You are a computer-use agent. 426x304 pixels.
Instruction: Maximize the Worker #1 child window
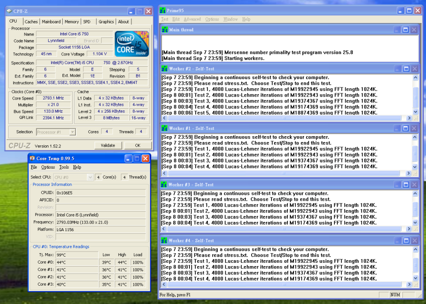[406, 128]
